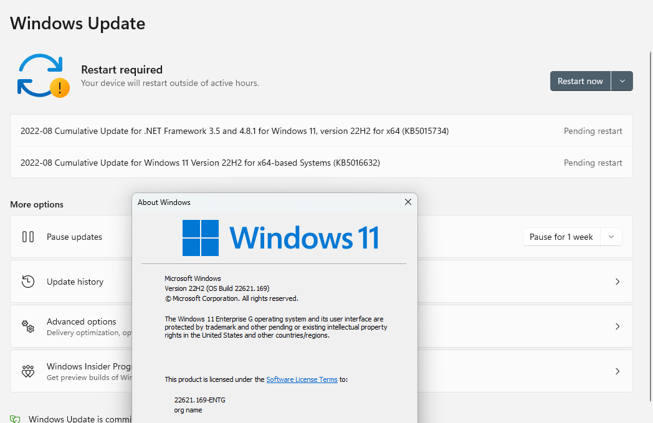Open the Software License Terms link

coord(302,379)
